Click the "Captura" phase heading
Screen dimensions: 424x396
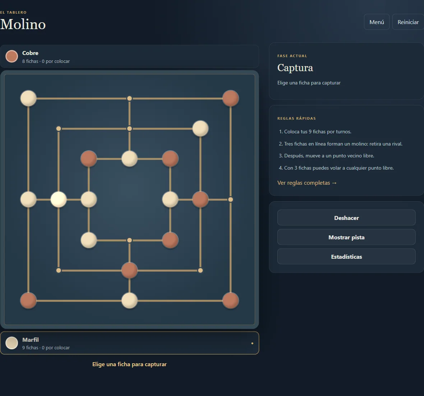(295, 68)
